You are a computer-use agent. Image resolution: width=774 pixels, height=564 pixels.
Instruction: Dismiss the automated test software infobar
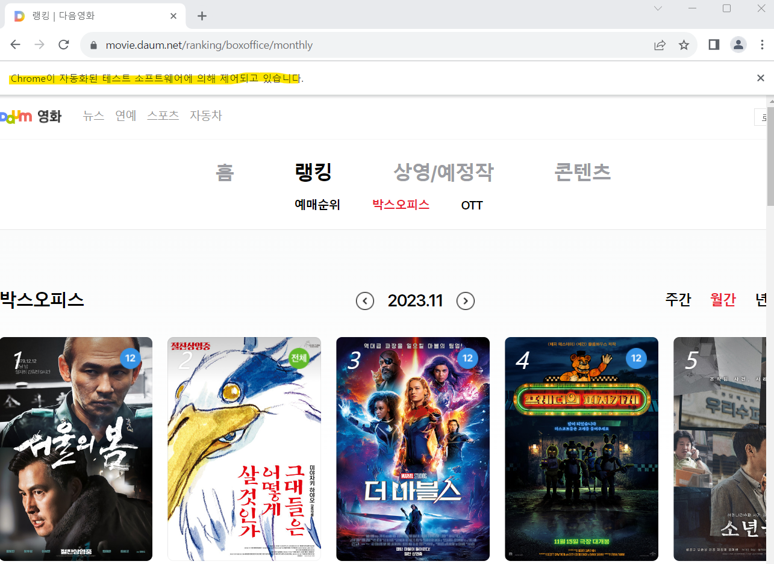761,78
